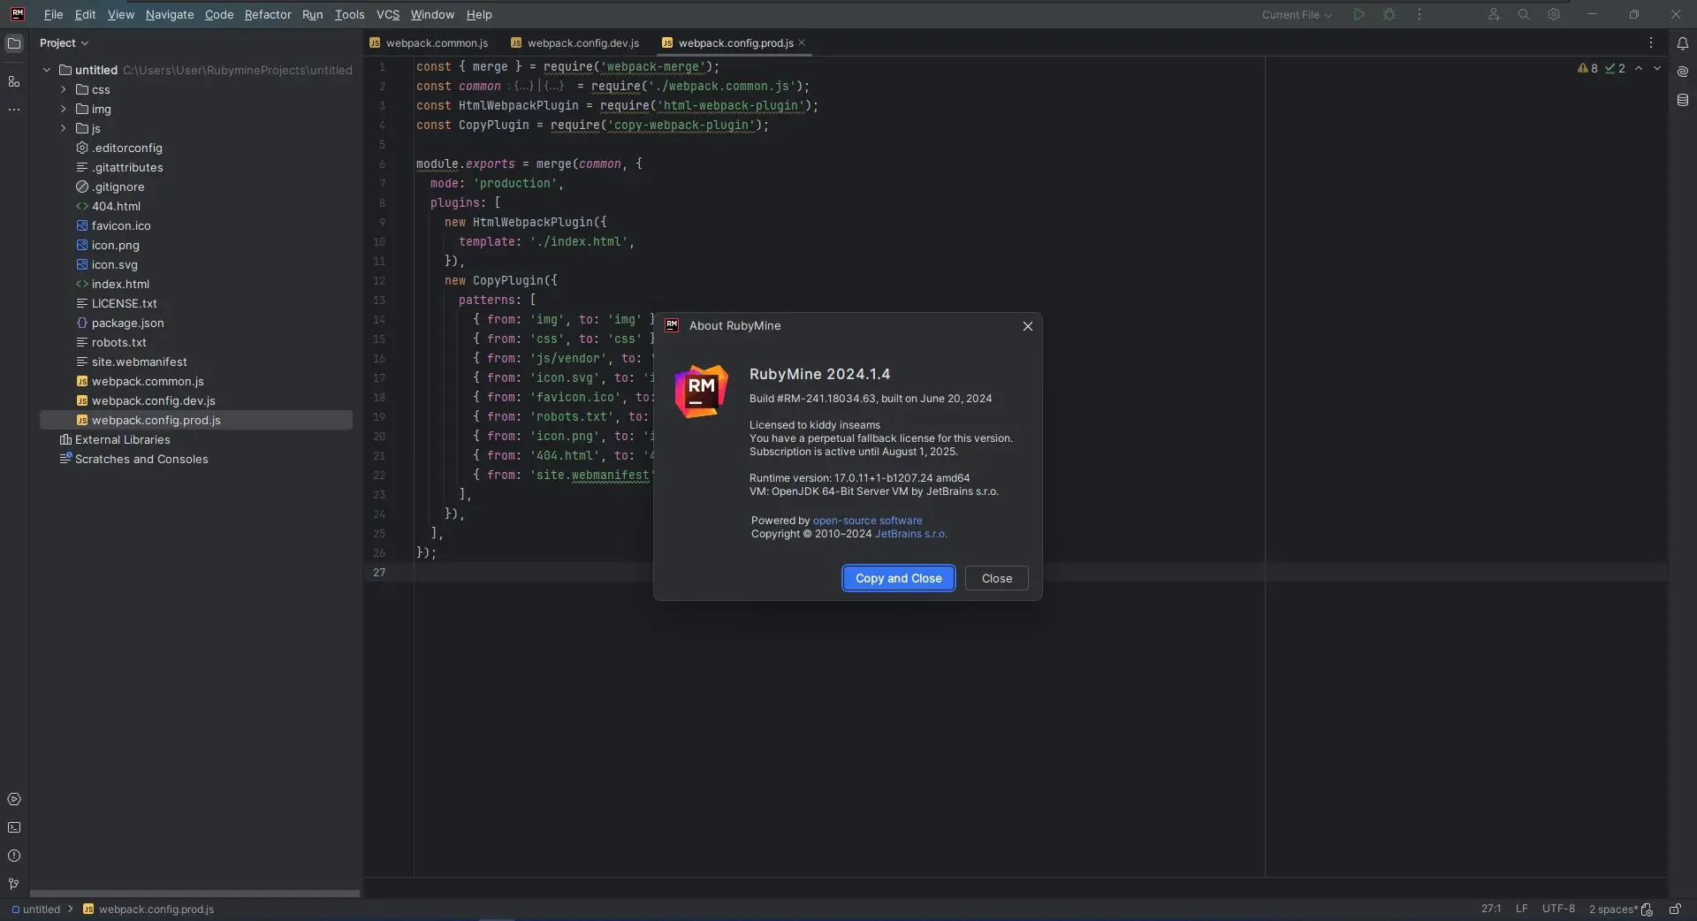1697x921 pixels.
Task: Open the open-source software link
Action: 867,521
